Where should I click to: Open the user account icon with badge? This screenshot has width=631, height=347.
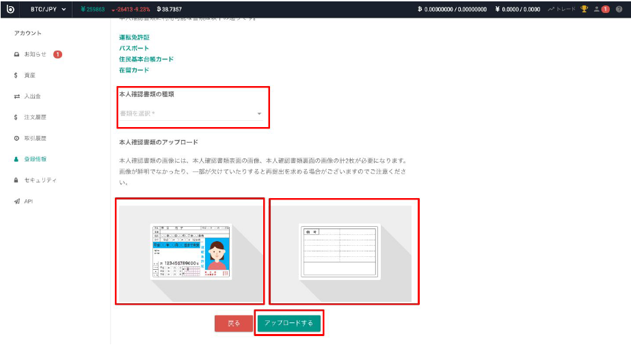point(602,10)
